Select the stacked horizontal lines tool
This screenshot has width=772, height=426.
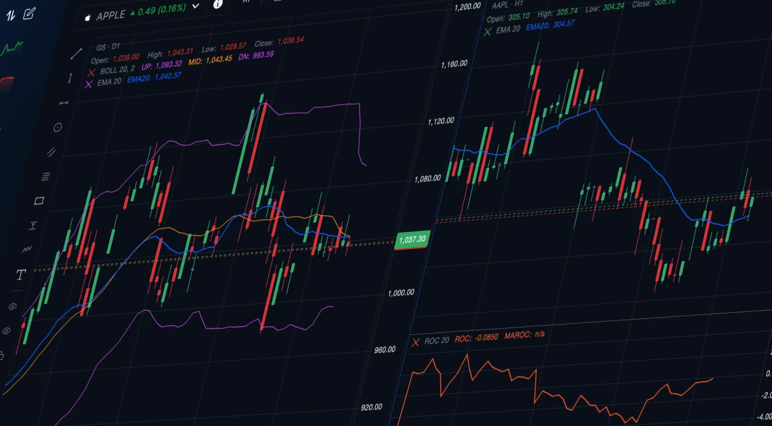click(x=46, y=176)
